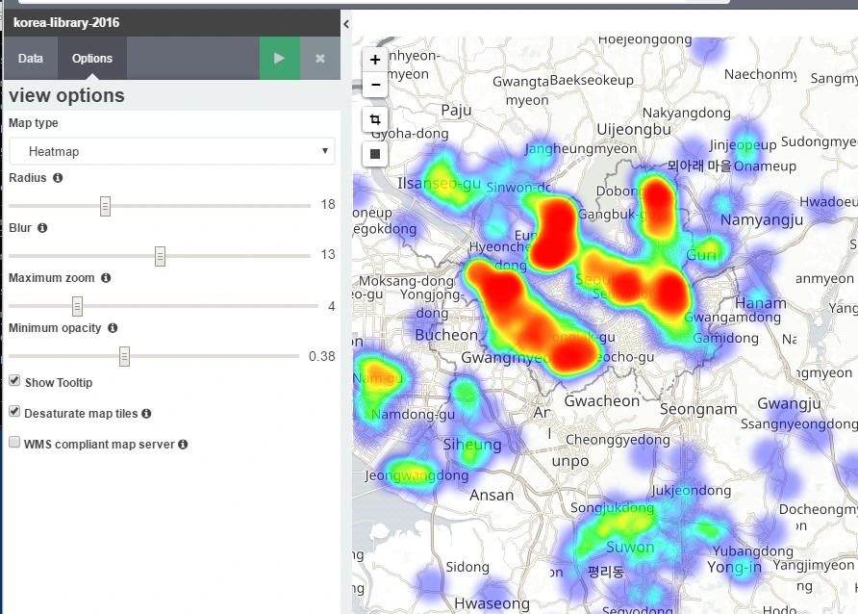858x614 pixels.
Task: Click the Cheonggyedong label on the map
Action: tap(618, 440)
